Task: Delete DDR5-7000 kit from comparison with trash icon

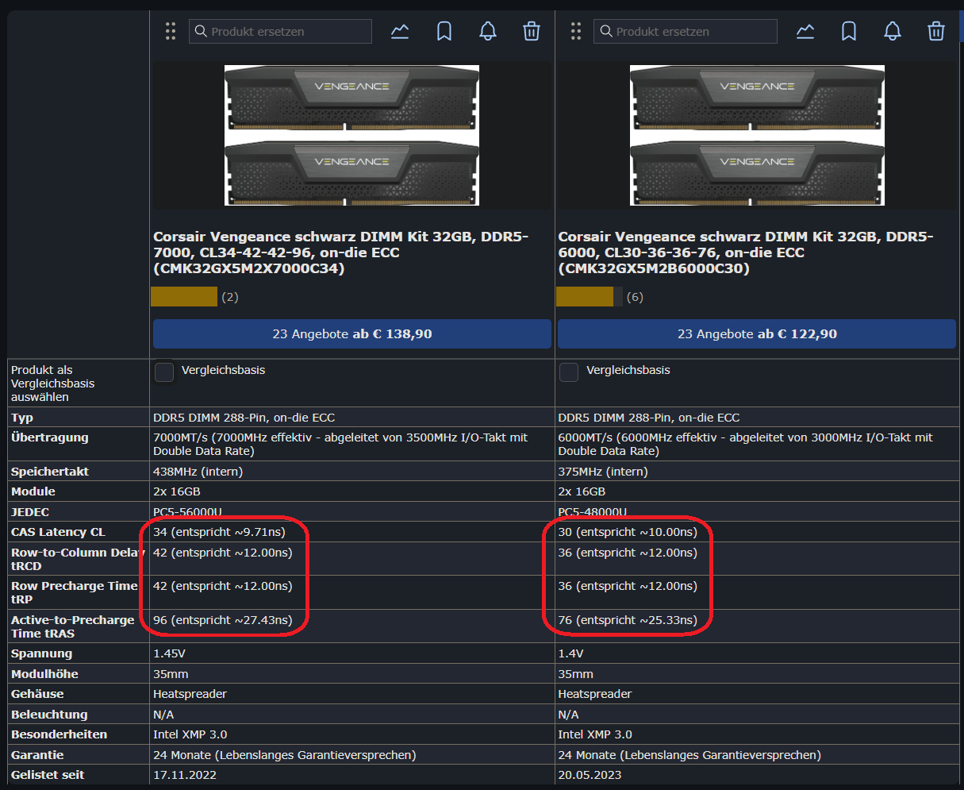Action: 532,32
